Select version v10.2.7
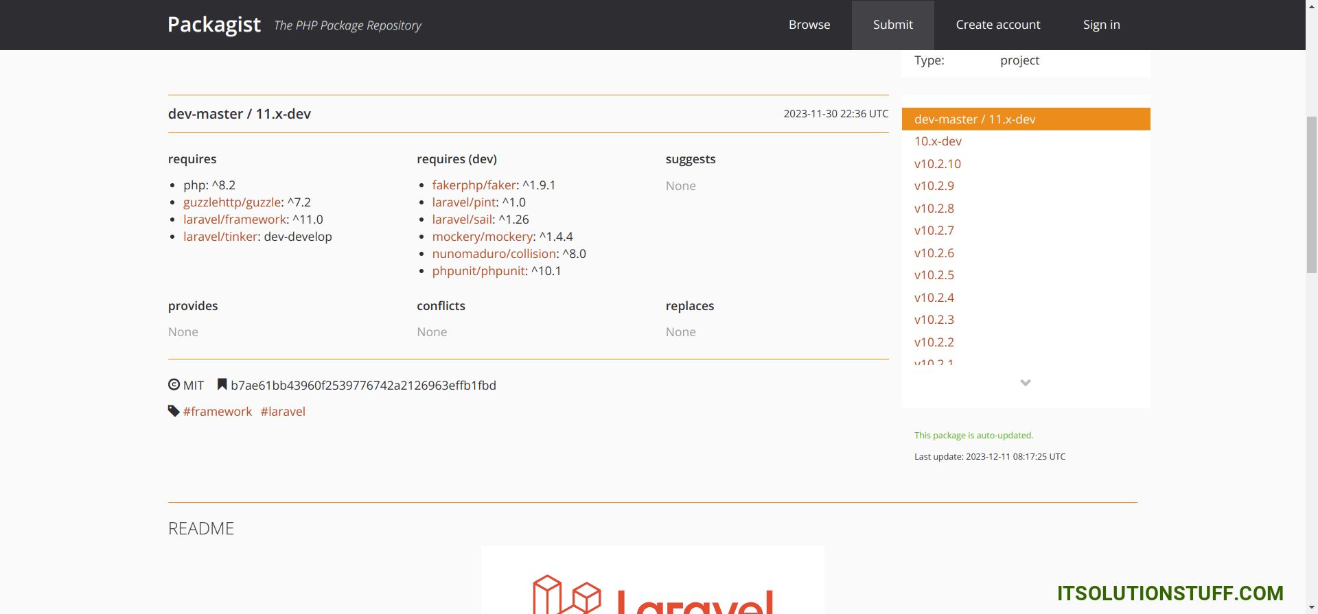The width and height of the screenshot is (1318, 614). click(934, 231)
